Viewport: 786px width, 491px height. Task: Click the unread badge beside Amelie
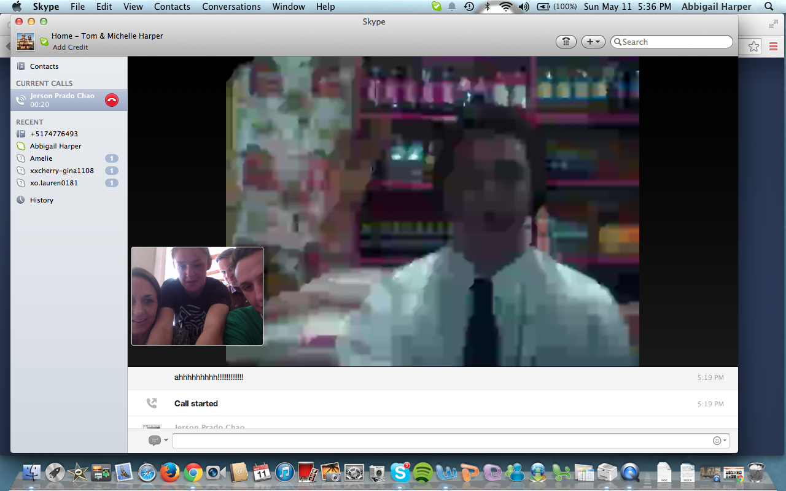point(112,158)
